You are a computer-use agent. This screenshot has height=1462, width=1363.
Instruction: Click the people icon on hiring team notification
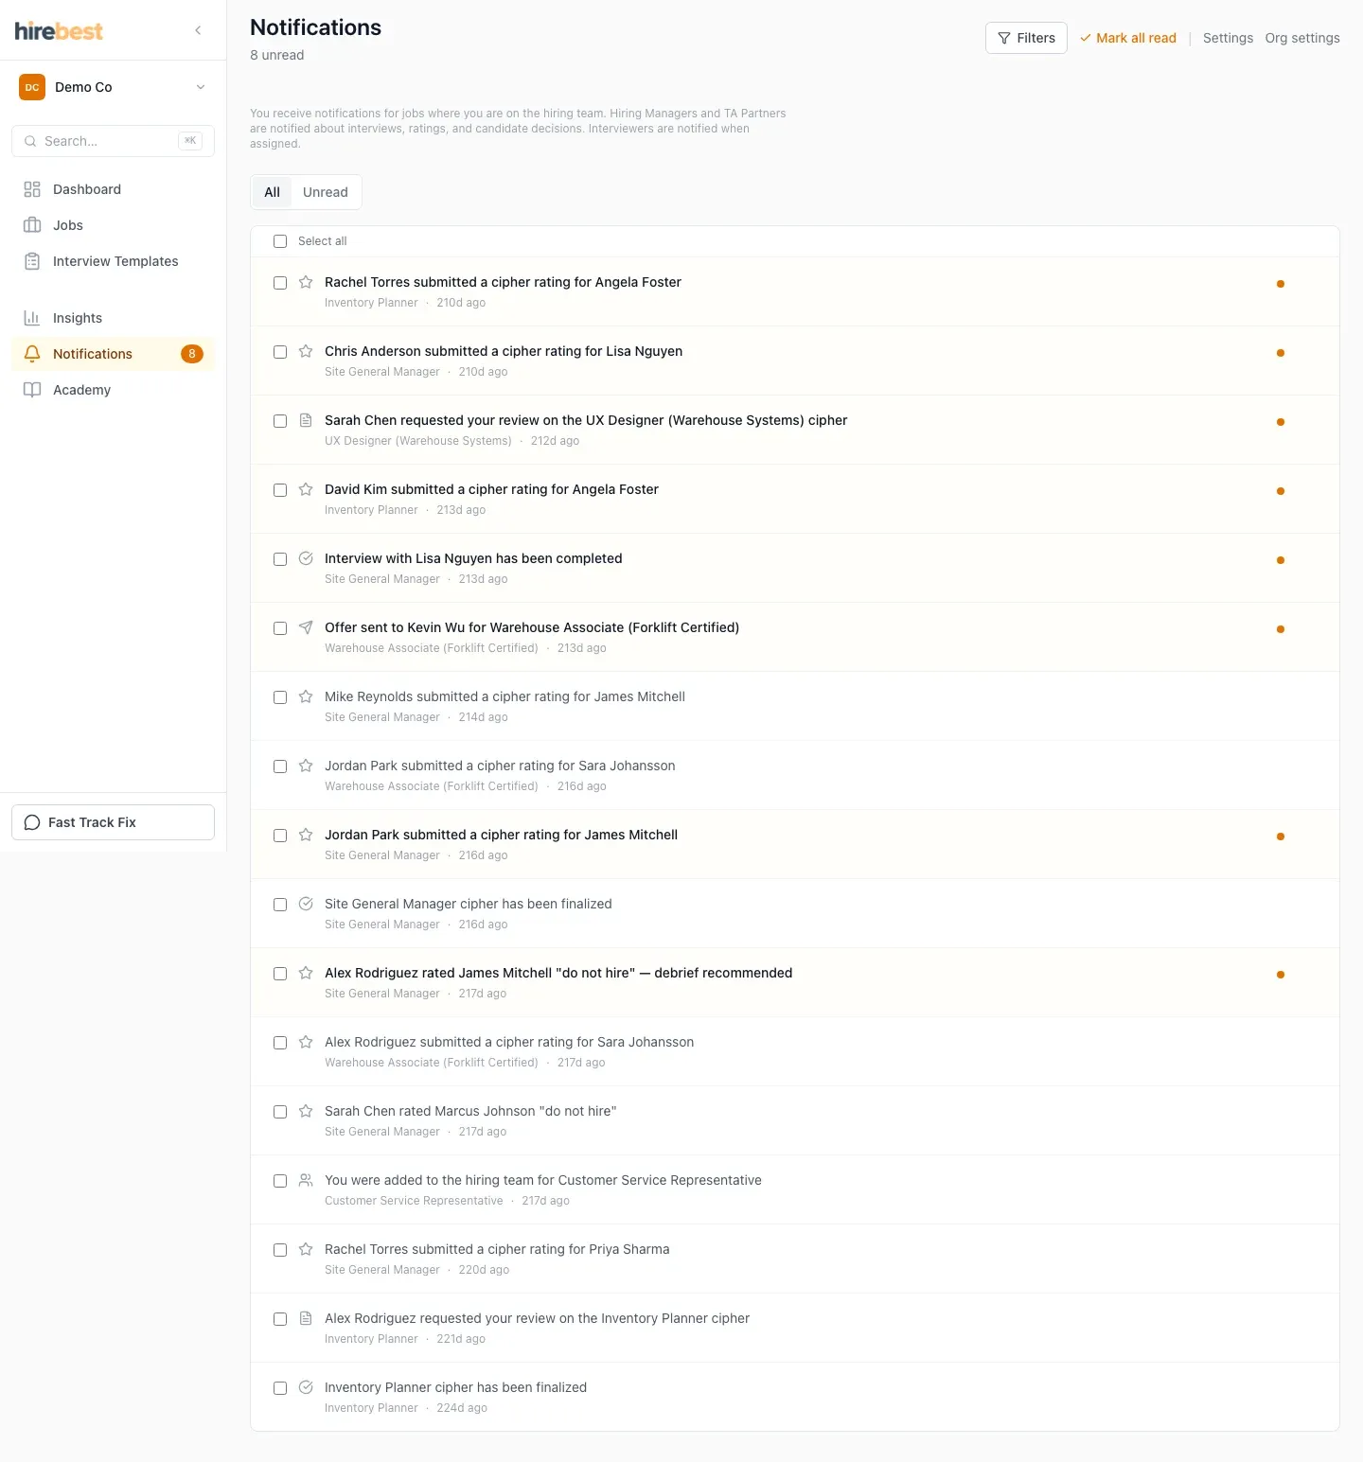coord(306,1180)
